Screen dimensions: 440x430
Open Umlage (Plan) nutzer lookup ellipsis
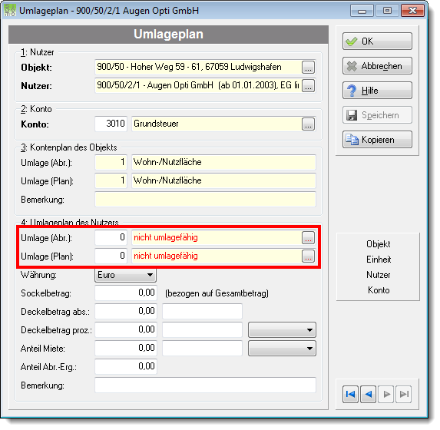pyautogui.click(x=308, y=256)
